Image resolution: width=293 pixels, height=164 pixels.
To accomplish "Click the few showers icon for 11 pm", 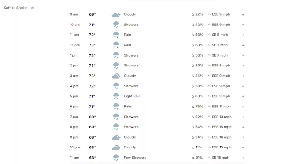I will coord(116,158).
